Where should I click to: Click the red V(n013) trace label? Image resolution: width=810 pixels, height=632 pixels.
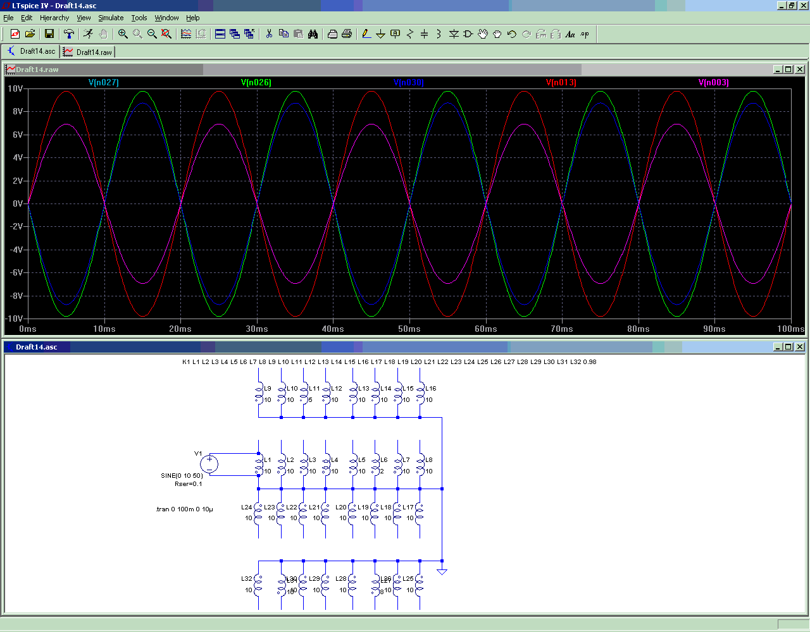[x=561, y=83]
